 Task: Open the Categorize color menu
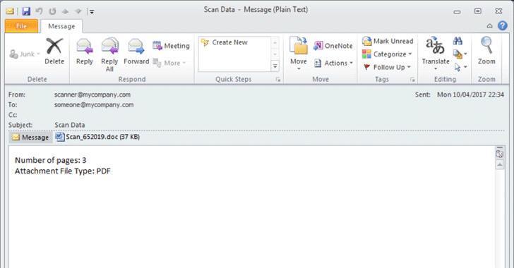click(x=387, y=54)
